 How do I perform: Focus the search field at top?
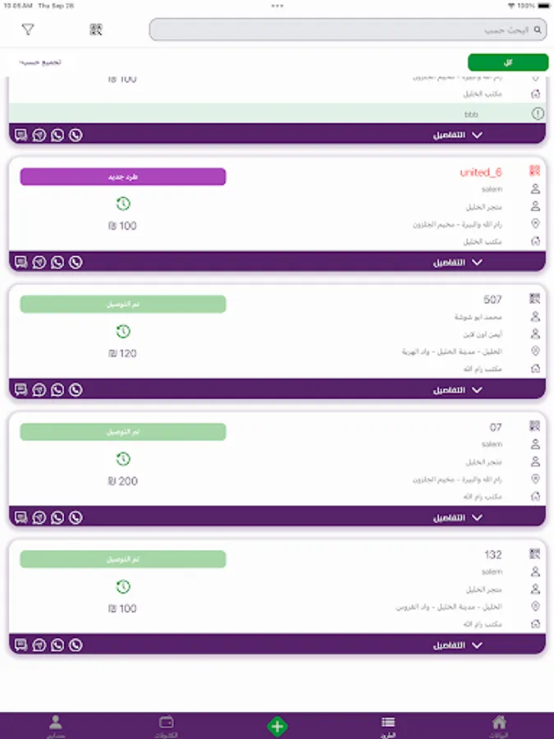click(x=348, y=30)
